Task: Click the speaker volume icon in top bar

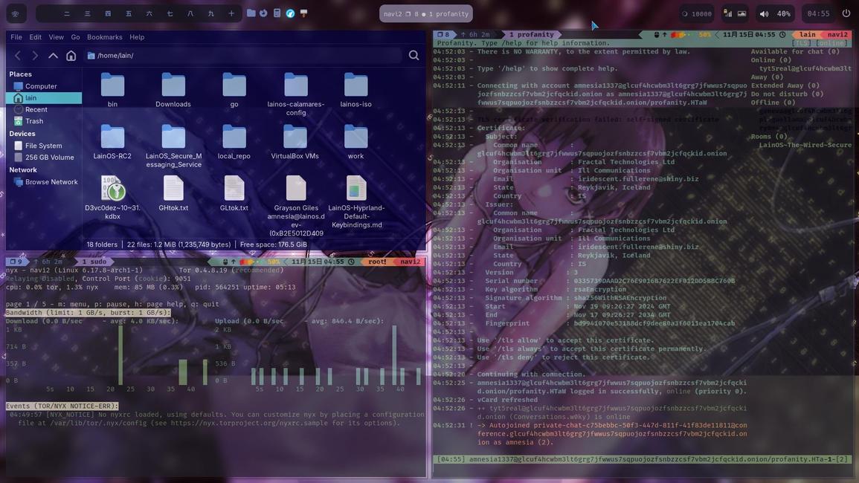Action: click(764, 13)
